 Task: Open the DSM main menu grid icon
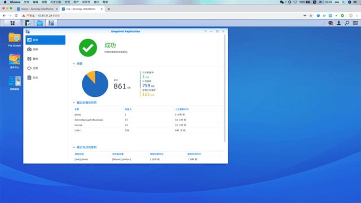pos(12,23)
